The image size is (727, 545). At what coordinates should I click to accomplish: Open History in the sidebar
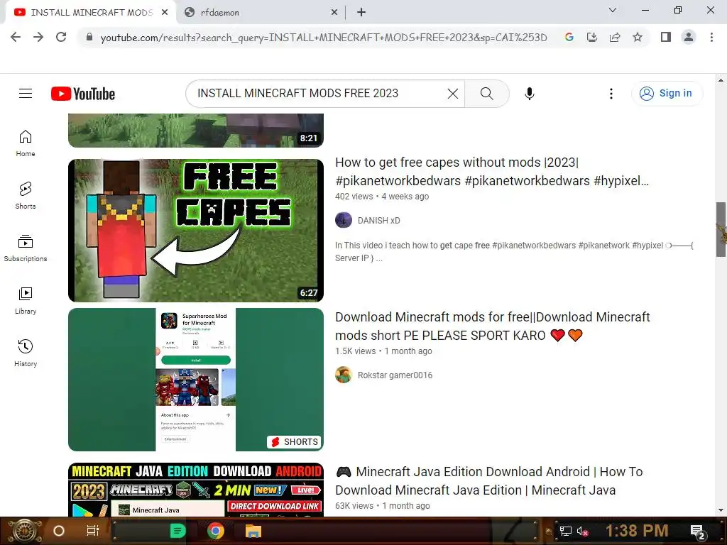click(26, 353)
